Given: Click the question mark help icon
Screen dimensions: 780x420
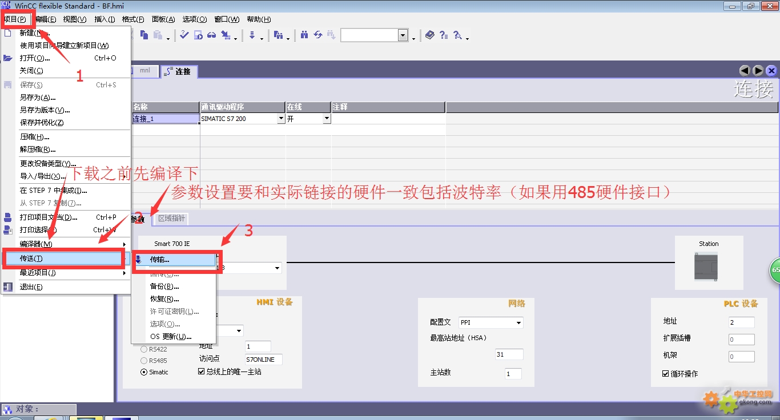Looking at the screenshot, I should (x=443, y=35).
